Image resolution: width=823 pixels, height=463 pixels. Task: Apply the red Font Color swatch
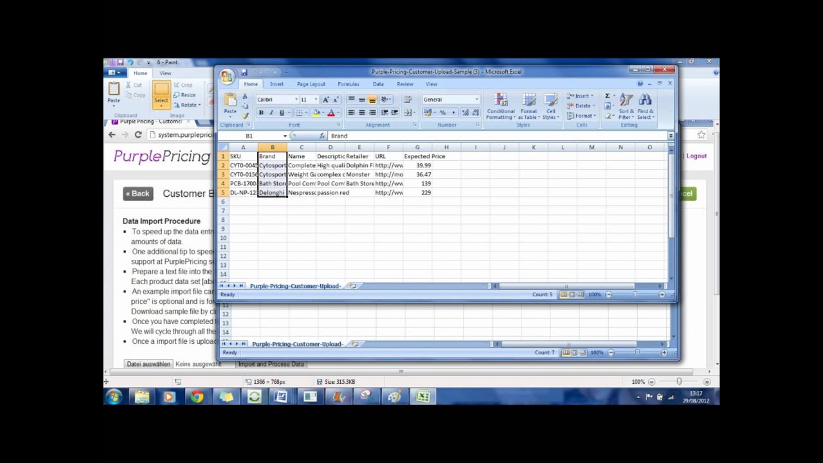[x=330, y=113]
